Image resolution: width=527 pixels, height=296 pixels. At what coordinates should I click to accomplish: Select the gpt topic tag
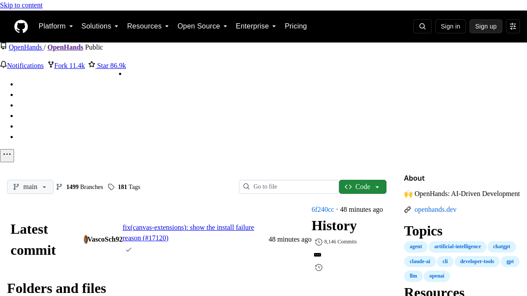click(510, 262)
